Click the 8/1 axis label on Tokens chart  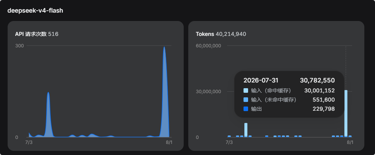click(350, 142)
